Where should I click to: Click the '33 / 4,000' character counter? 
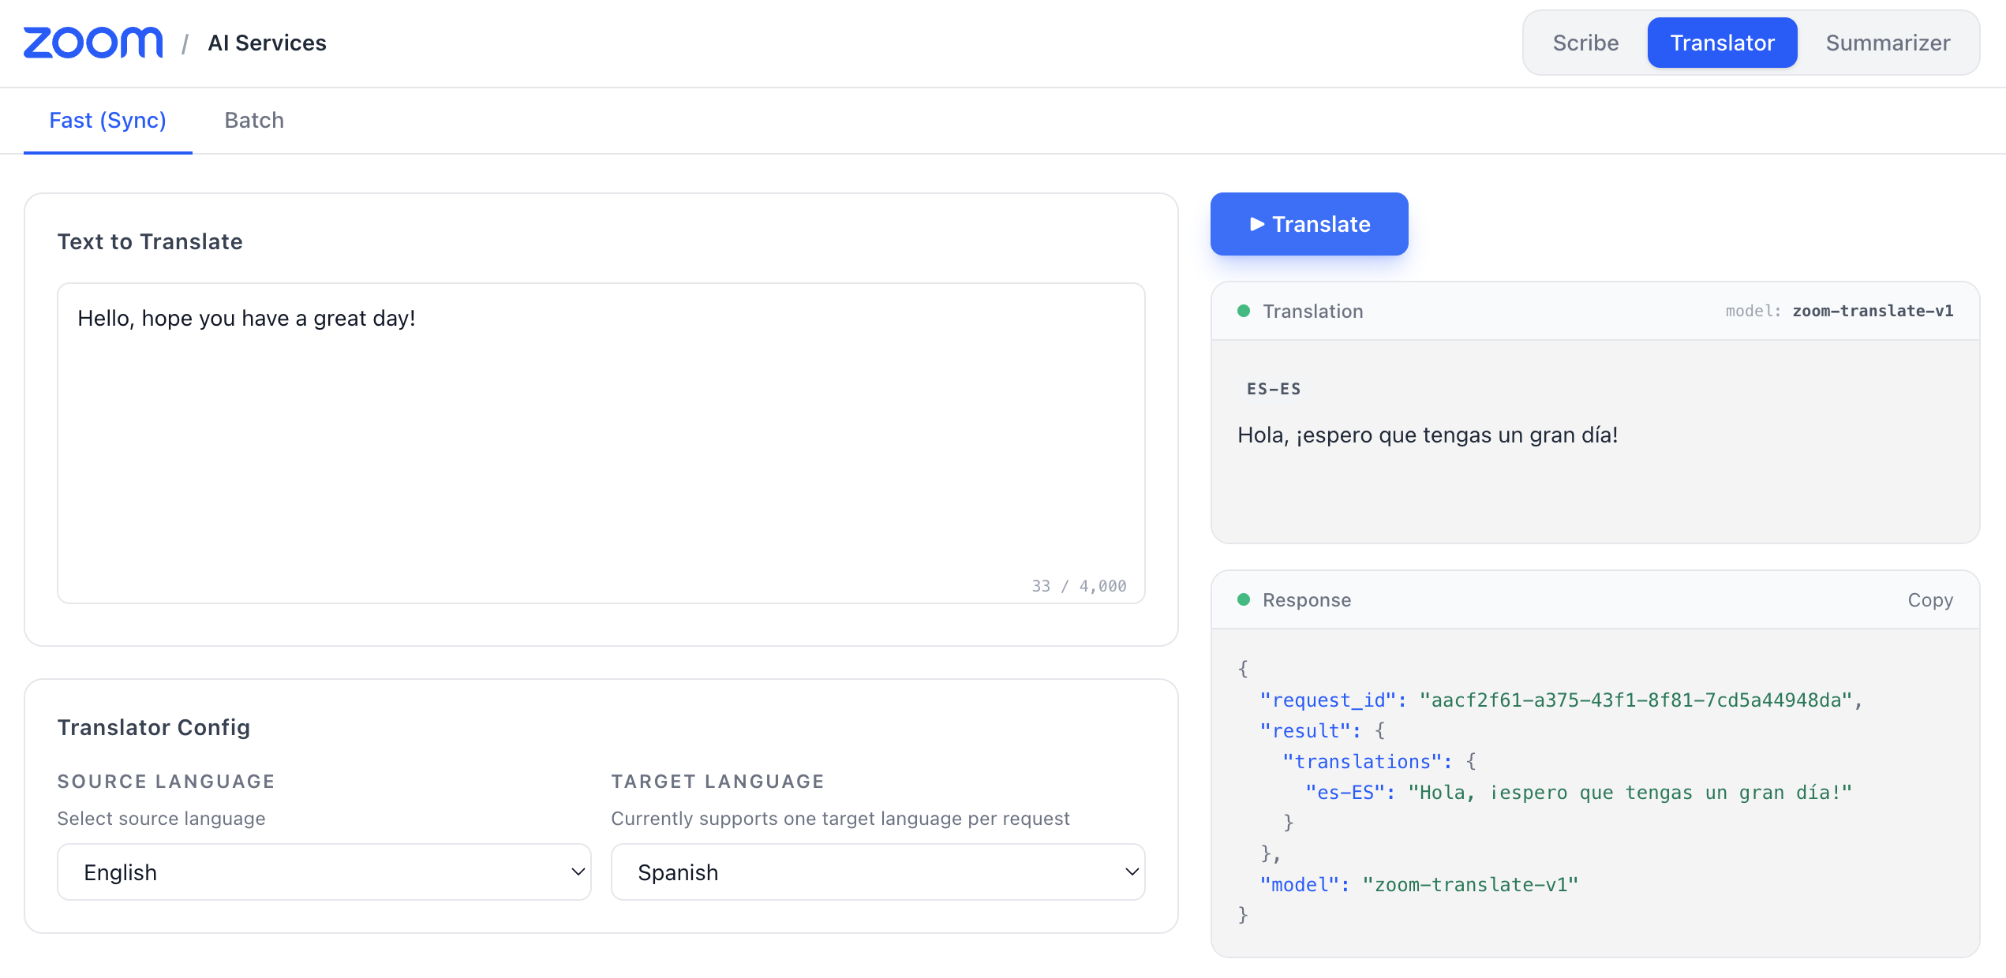coord(1079,586)
